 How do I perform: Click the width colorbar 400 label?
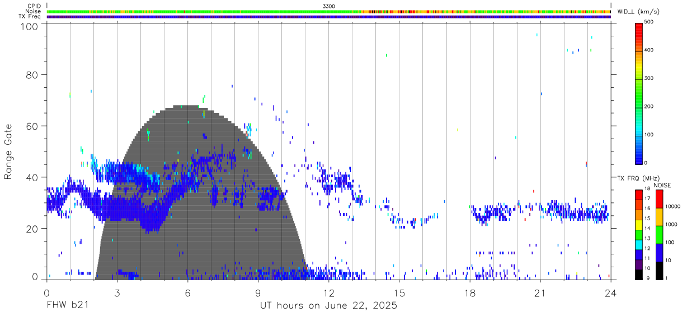(x=649, y=50)
